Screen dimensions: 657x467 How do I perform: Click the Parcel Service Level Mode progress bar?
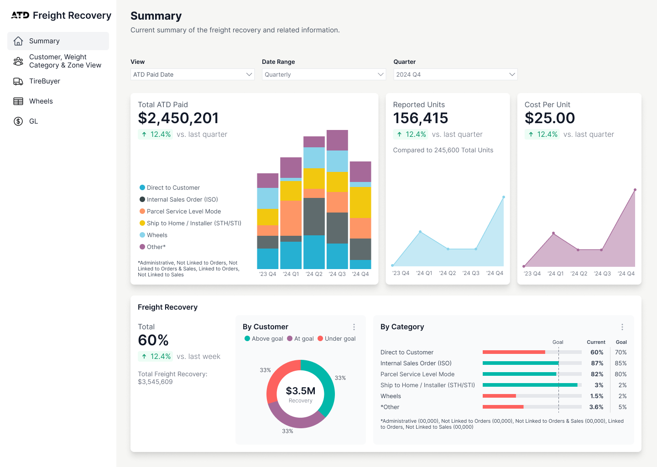click(532, 374)
